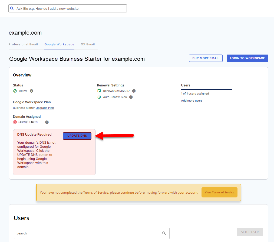274x242 pixels.
Task: Click the SETUP USER button
Action: (250, 232)
